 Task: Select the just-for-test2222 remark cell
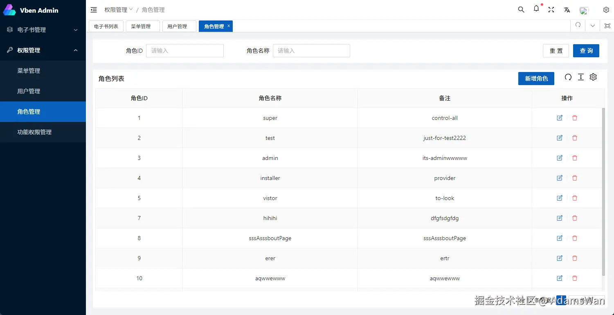point(445,138)
